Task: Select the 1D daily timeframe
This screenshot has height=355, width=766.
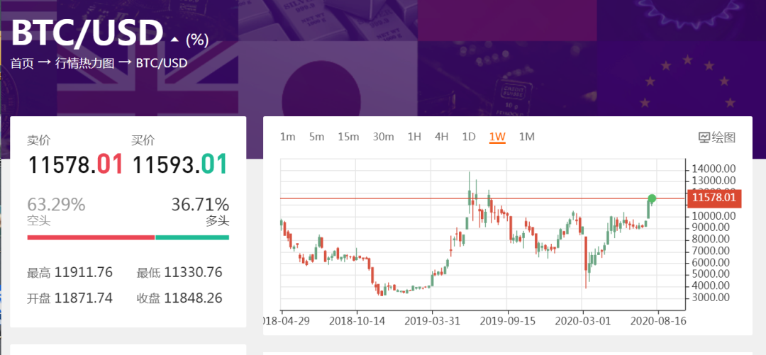Action: coord(468,137)
